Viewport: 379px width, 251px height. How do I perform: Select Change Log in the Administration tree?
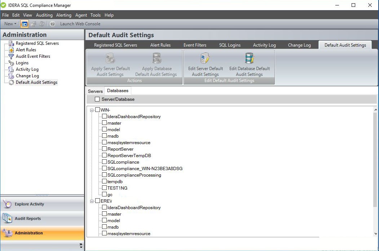(27, 76)
